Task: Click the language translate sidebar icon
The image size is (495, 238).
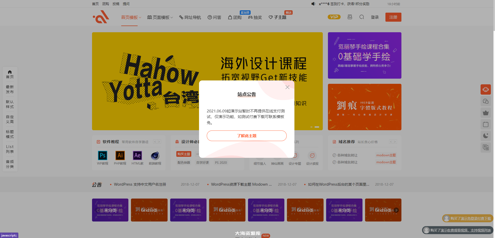Action: [486, 147]
